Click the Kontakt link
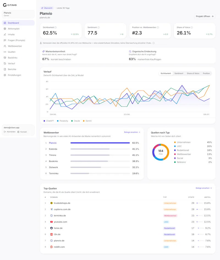This screenshot has height=260, width=220. pos(22,132)
